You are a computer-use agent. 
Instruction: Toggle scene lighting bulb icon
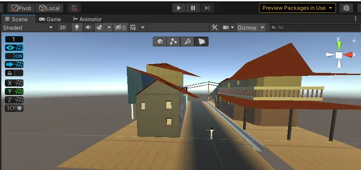coord(77,27)
